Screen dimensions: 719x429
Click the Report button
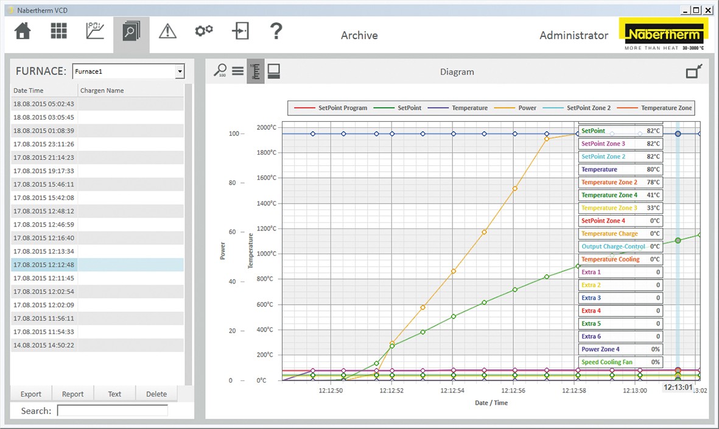point(73,394)
